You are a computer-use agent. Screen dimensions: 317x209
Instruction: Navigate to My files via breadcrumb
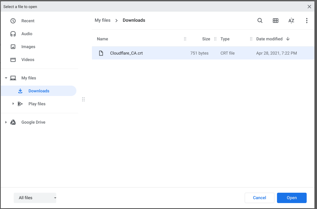(102, 20)
